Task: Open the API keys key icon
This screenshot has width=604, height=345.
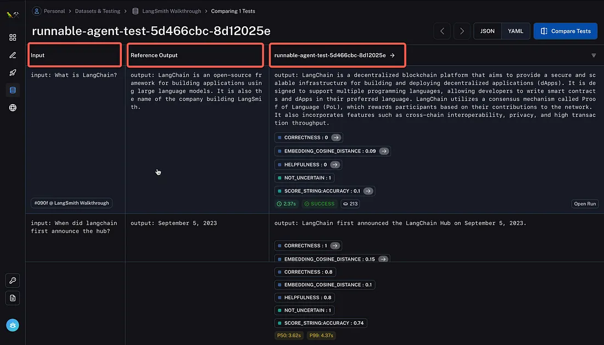Action: (x=13, y=280)
